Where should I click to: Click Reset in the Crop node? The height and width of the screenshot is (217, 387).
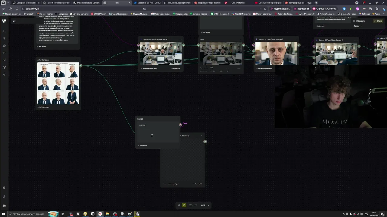click(239, 68)
